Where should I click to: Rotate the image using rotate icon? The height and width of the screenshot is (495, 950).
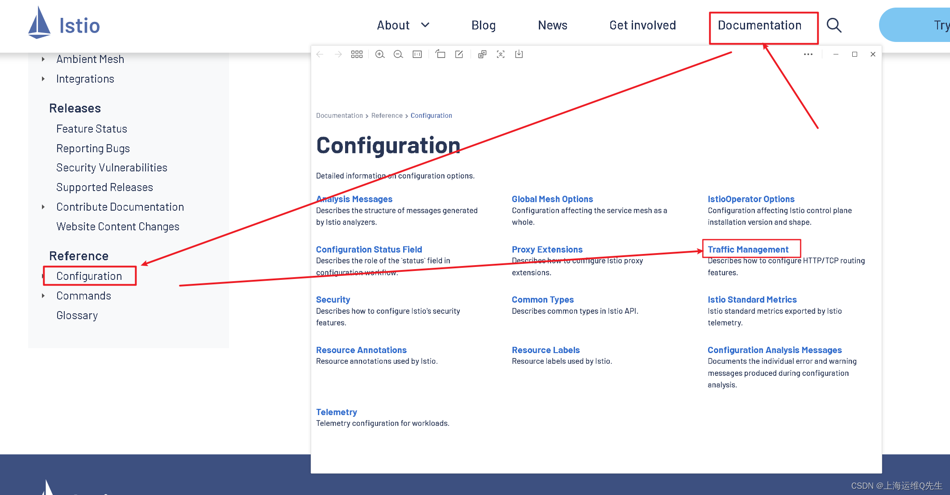point(440,54)
